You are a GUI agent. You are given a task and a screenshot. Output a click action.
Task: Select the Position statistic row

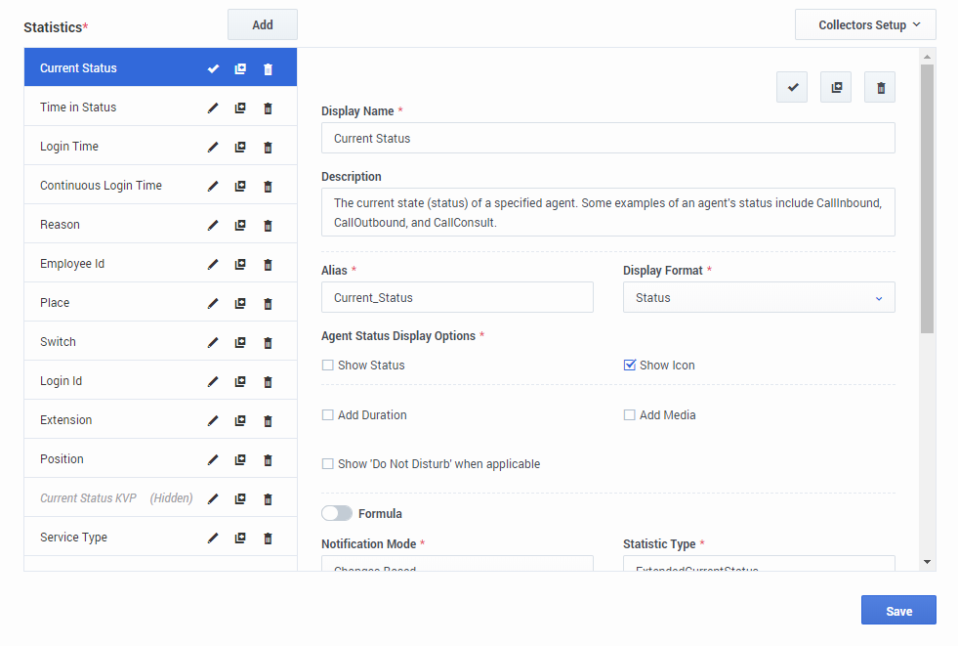click(62, 459)
